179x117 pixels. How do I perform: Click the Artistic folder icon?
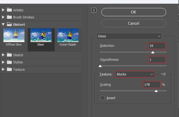9,10
